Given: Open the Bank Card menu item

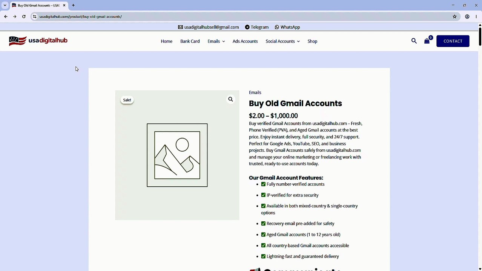Looking at the screenshot, I should pos(190,41).
